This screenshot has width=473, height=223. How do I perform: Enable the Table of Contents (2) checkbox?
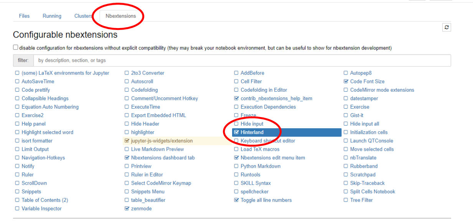coord(17,200)
